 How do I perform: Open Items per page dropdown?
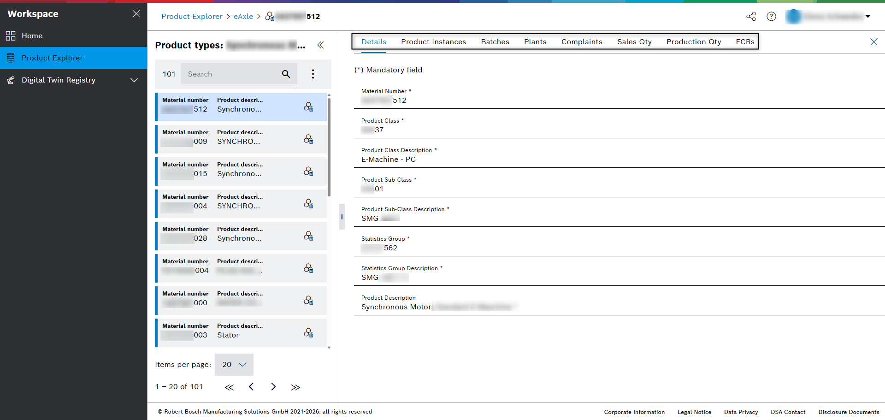[x=234, y=365]
